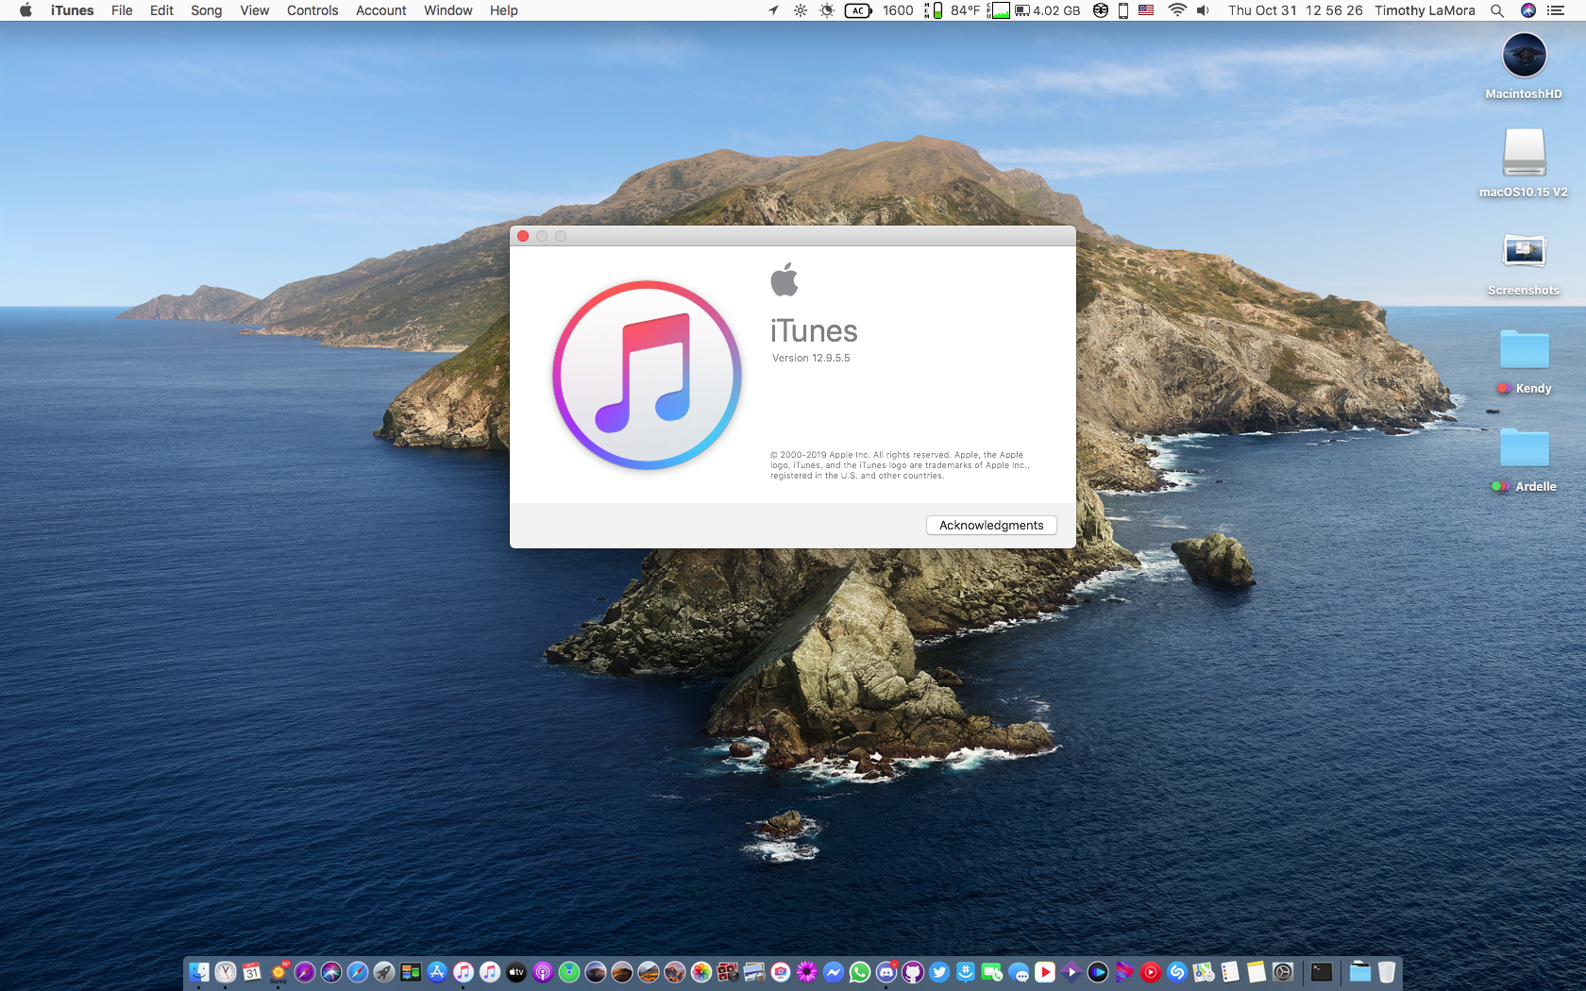Open the Song menu

click(x=206, y=10)
